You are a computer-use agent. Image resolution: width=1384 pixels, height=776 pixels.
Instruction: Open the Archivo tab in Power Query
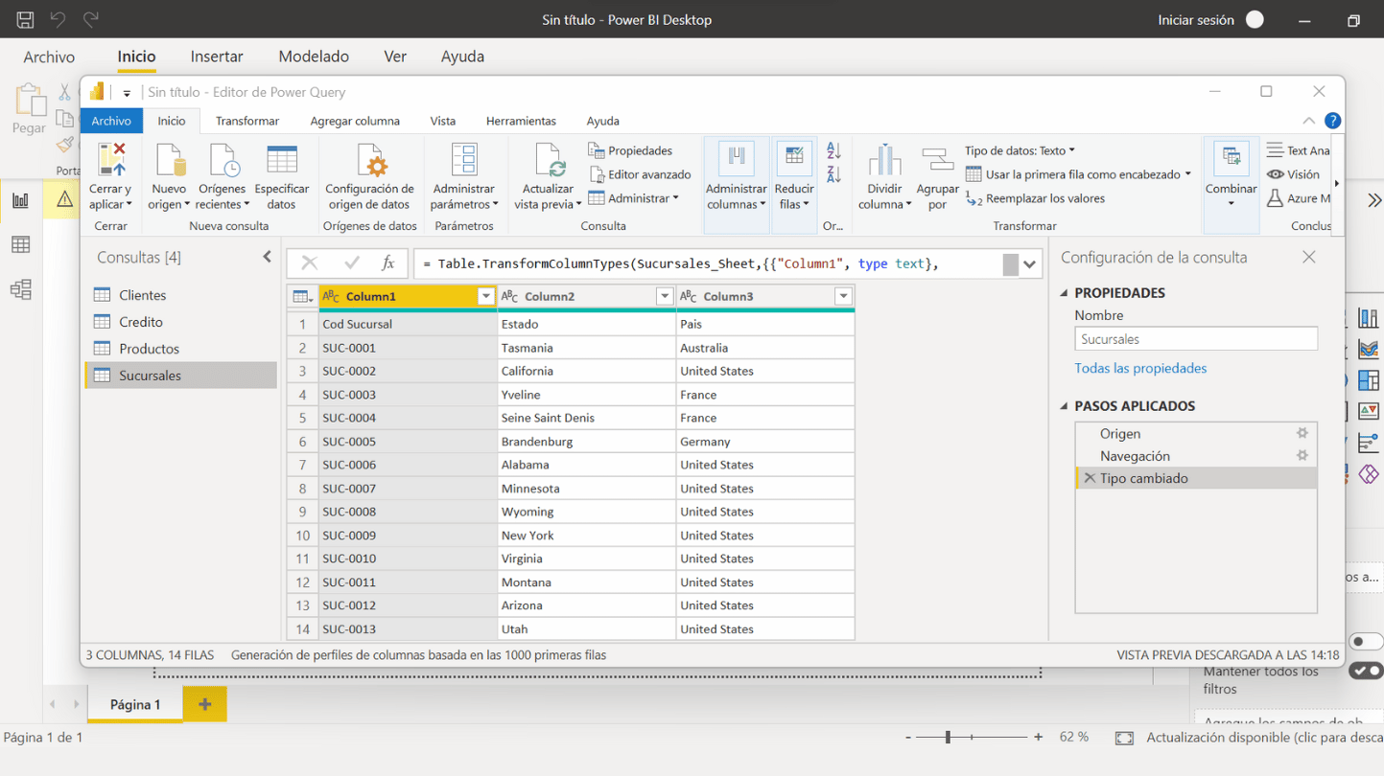[111, 121]
